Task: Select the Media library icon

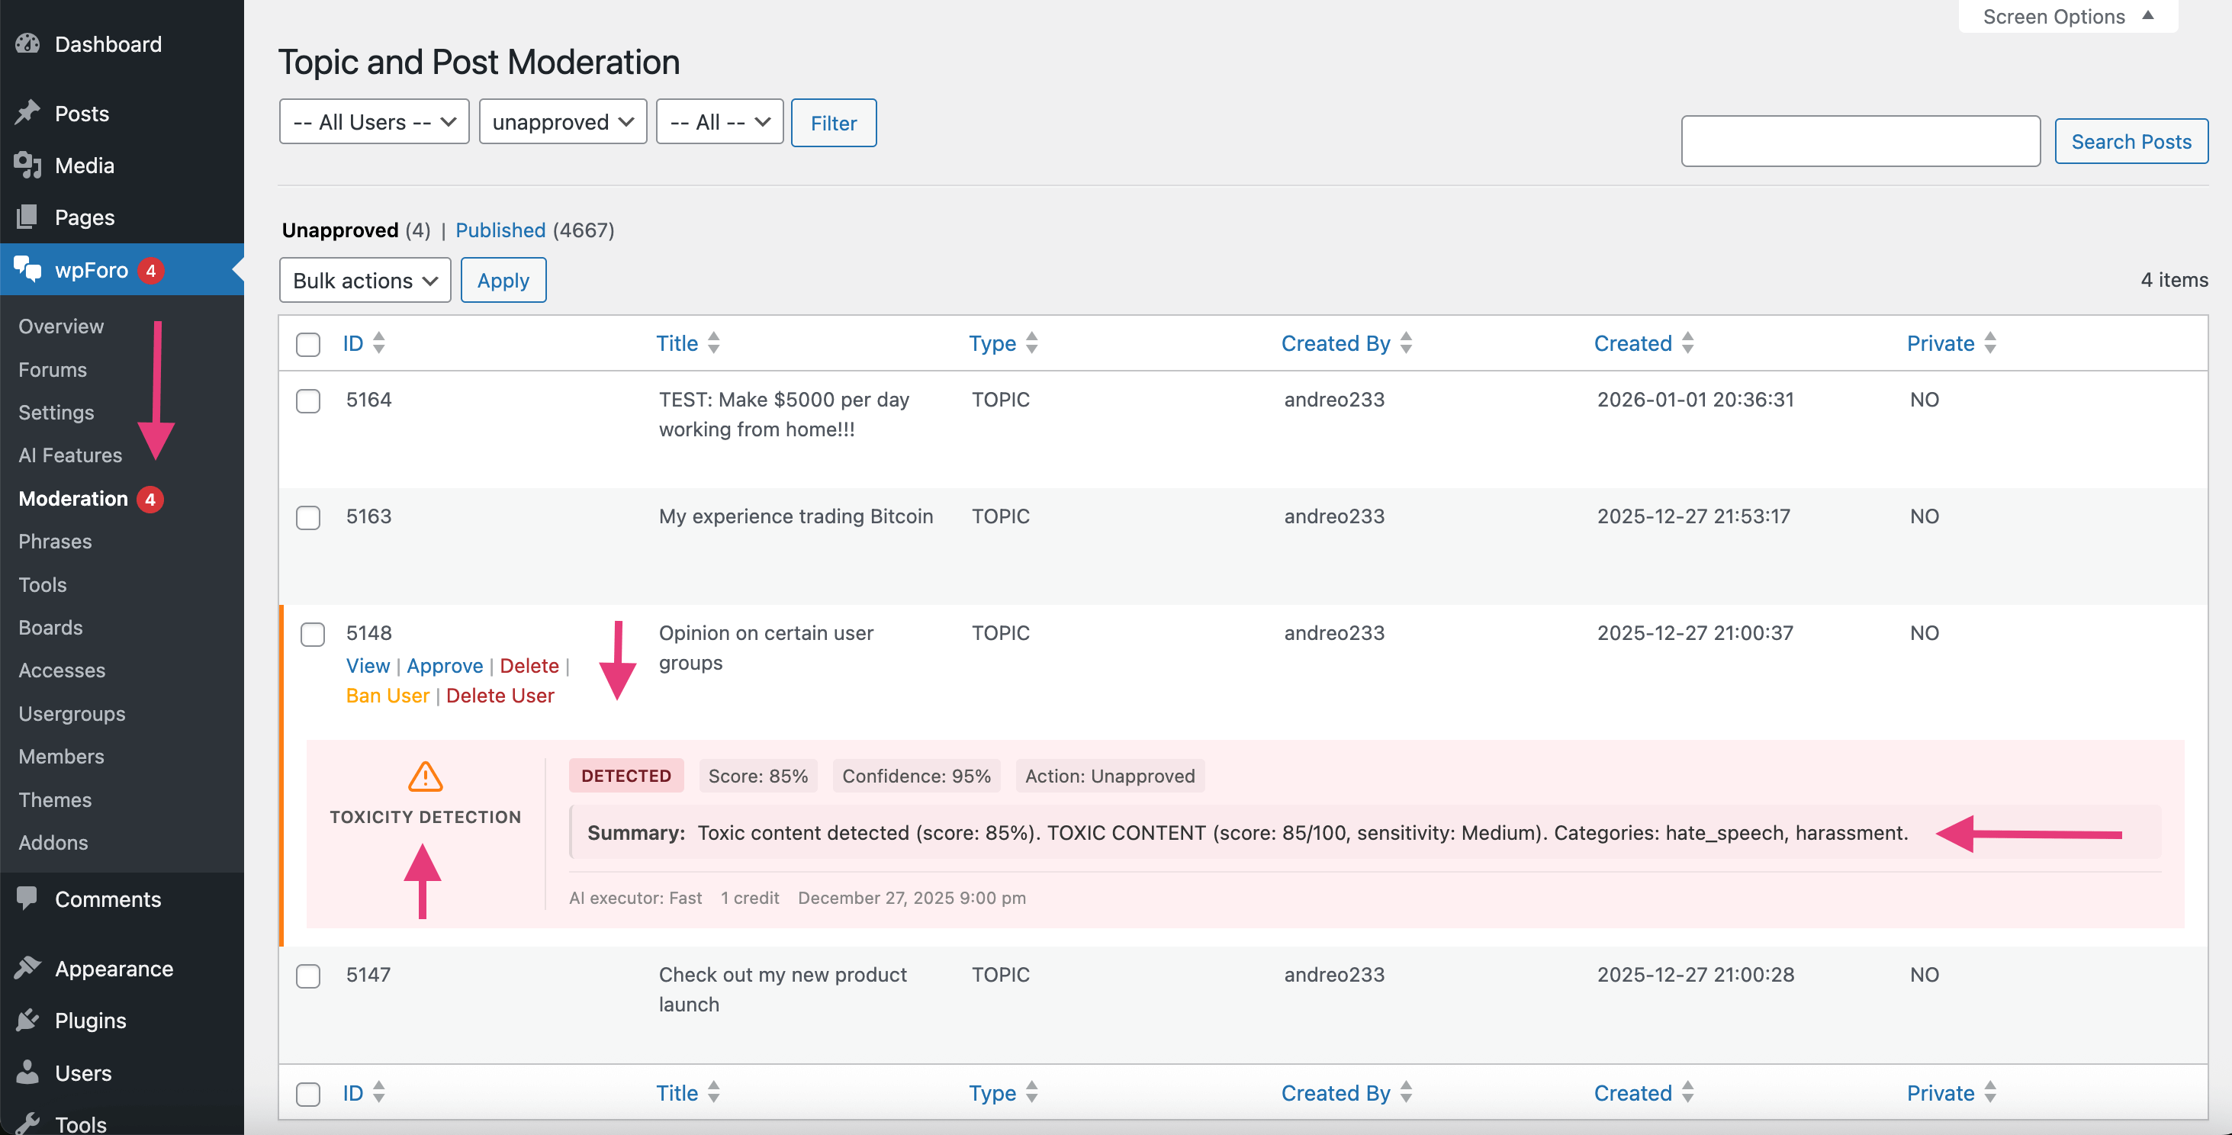Action: click(x=27, y=165)
